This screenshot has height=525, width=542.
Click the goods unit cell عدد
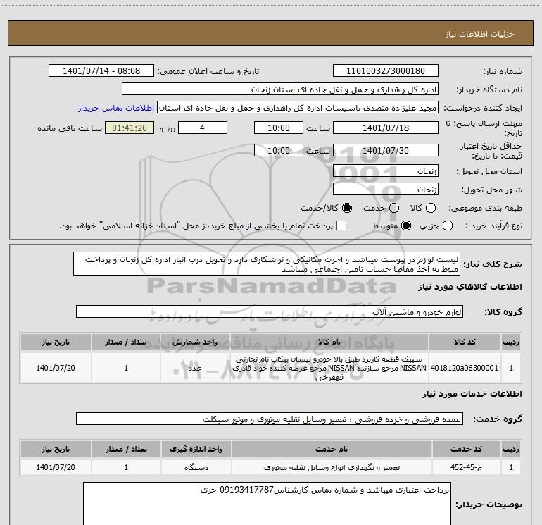[195, 368]
